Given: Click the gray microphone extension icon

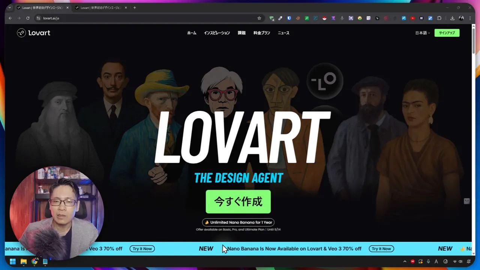Looking at the screenshot, I should click(x=342, y=18).
